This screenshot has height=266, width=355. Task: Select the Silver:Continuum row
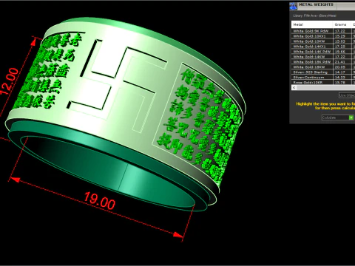click(323, 78)
